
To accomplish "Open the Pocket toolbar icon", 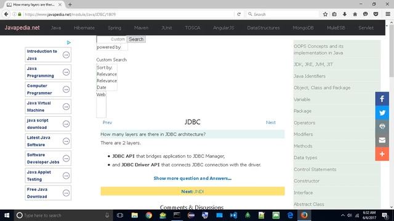I will [376, 14].
